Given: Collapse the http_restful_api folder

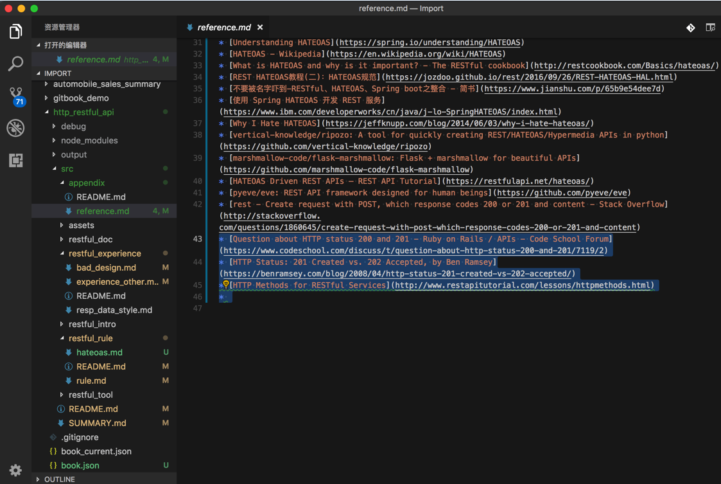Looking at the screenshot, I should tap(83, 112).
